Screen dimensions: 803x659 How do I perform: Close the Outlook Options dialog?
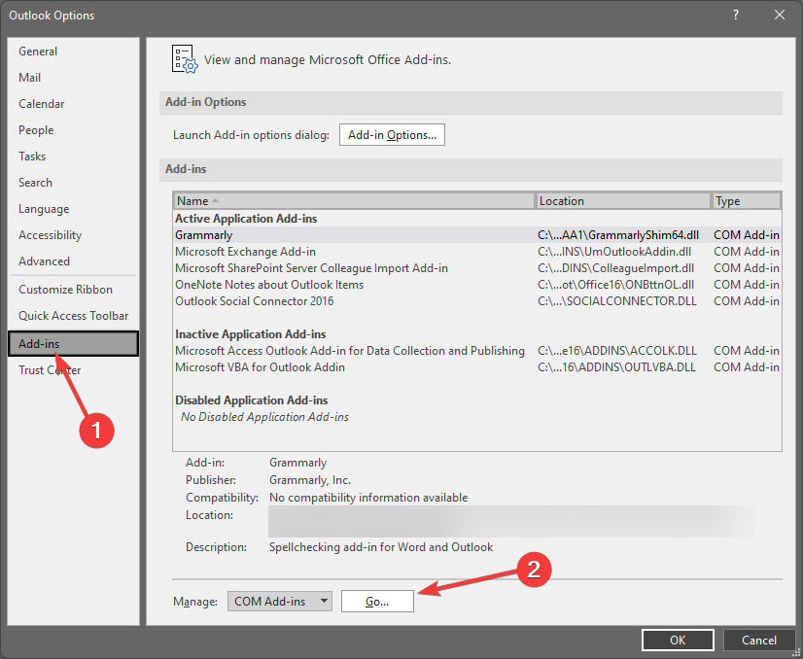(x=780, y=15)
